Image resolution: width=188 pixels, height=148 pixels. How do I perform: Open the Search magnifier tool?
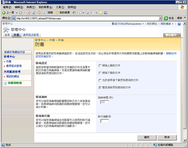[45, 13]
